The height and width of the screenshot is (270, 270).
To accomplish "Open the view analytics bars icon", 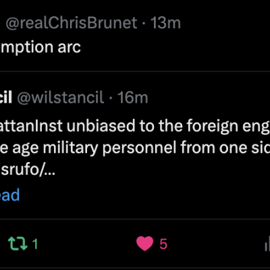I will pos(267,244).
